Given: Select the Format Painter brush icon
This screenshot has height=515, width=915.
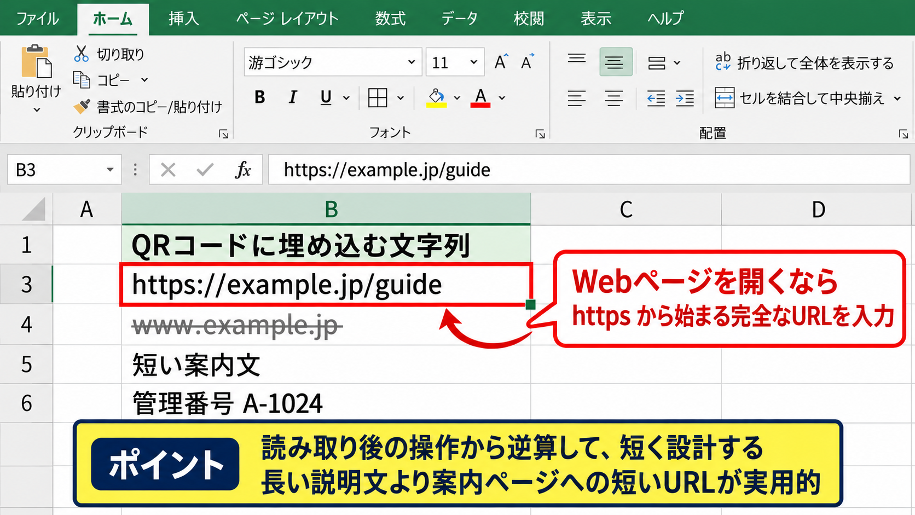Looking at the screenshot, I should 82,106.
